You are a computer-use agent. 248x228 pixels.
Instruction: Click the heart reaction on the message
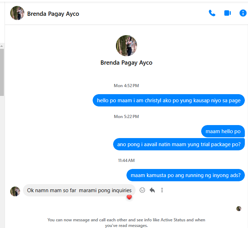(129, 197)
